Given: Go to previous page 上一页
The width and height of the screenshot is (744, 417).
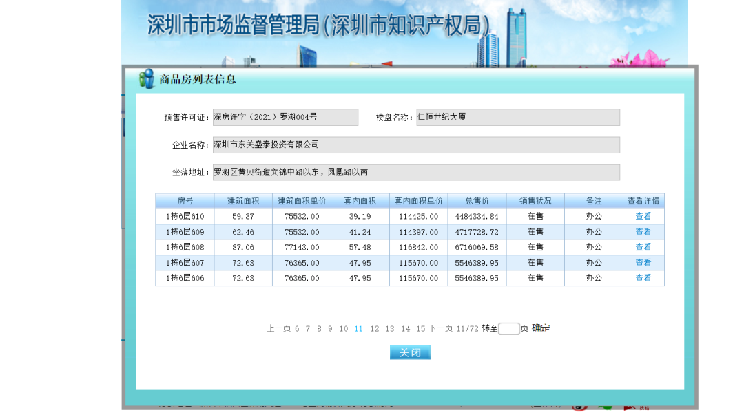Looking at the screenshot, I should click(278, 328).
